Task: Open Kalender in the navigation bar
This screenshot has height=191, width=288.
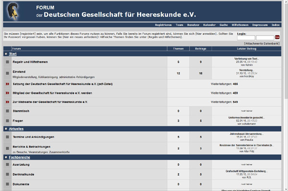Action: (x=209, y=25)
